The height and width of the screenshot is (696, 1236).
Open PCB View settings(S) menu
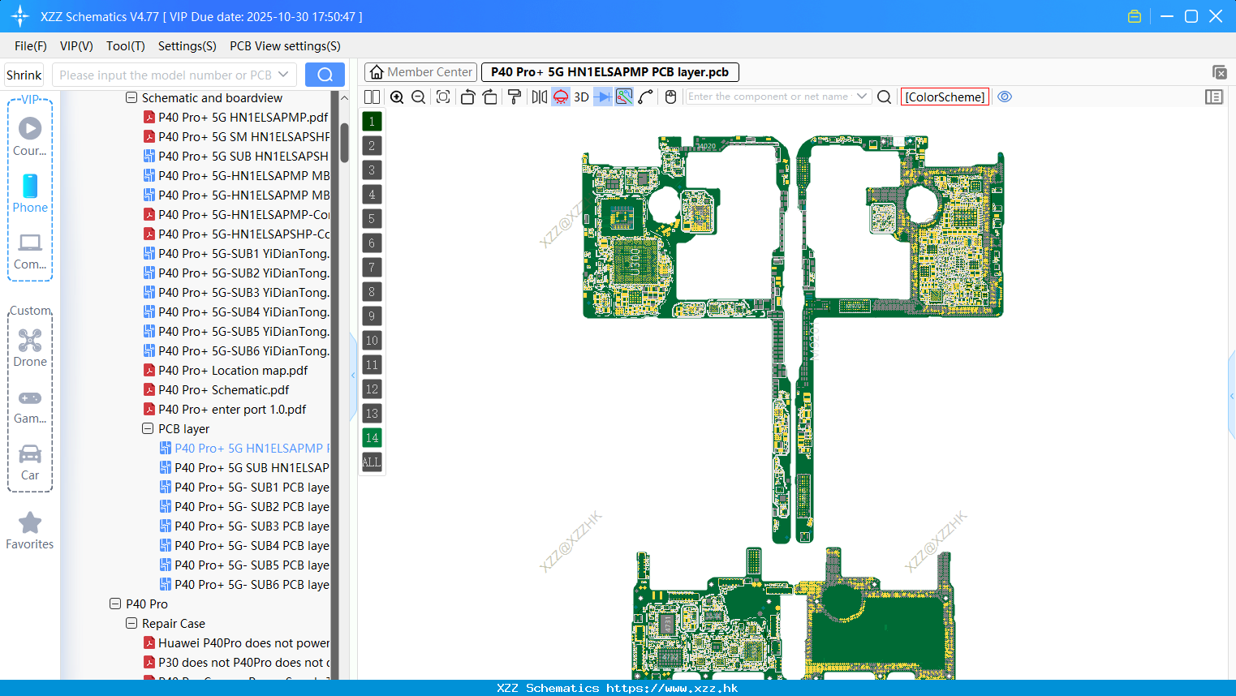(x=285, y=46)
